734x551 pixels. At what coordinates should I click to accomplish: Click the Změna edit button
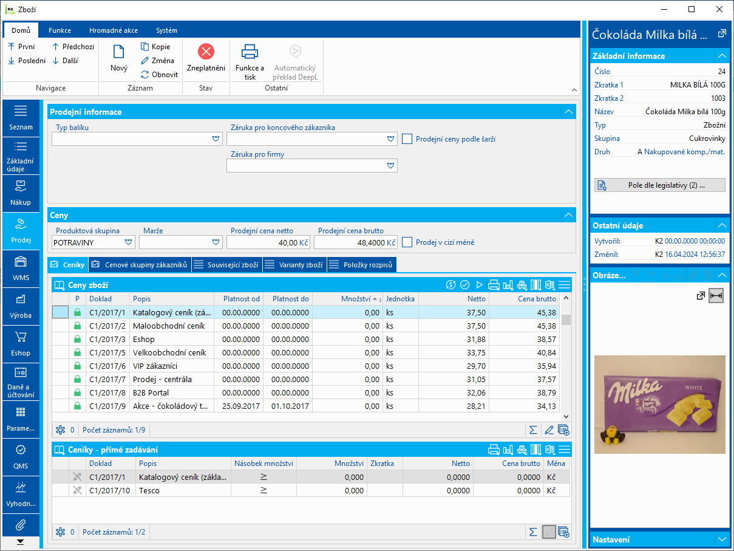pos(157,61)
